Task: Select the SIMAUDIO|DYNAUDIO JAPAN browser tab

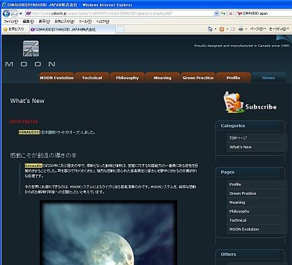Action: pyautogui.click(x=72, y=29)
